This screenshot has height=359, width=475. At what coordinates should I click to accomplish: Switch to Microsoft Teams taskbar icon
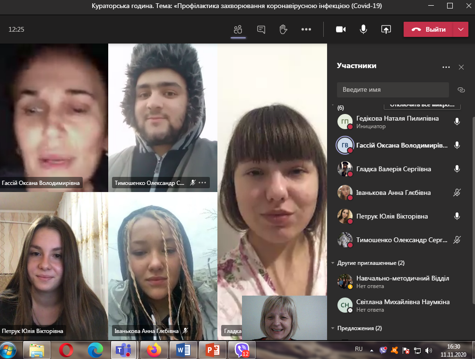(x=123, y=350)
